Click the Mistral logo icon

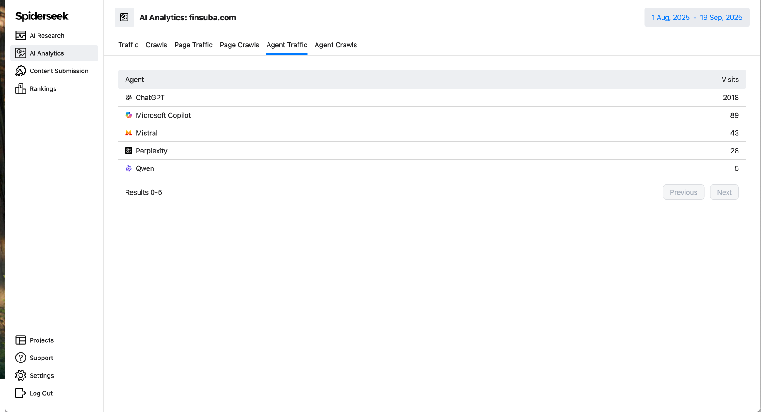coord(129,133)
